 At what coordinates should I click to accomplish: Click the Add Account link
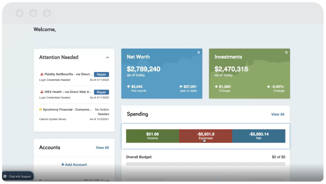point(76,164)
